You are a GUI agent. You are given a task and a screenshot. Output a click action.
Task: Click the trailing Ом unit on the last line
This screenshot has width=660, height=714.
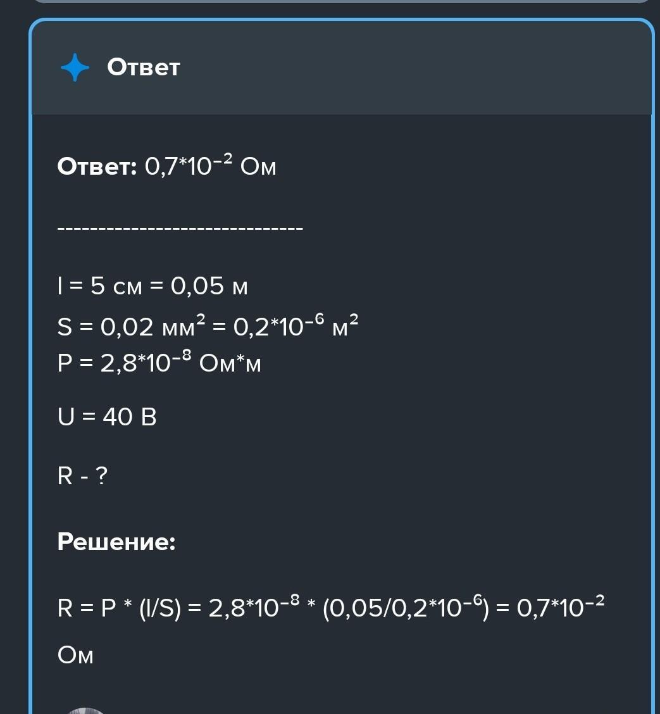point(75,656)
